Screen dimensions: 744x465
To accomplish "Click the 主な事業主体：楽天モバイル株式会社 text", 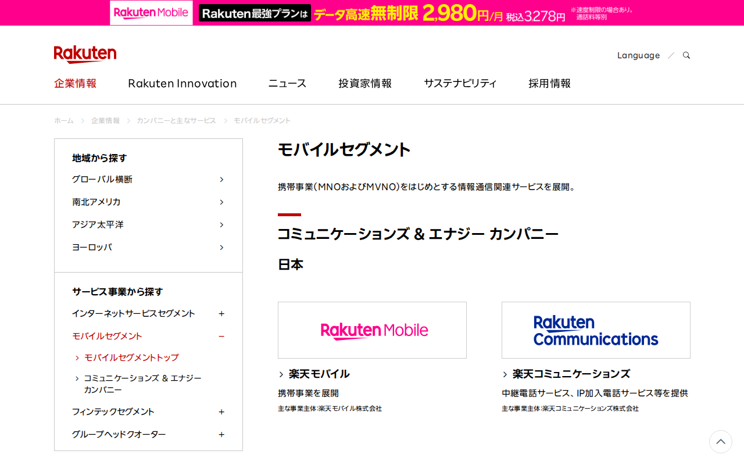I will click(x=330, y=409).
